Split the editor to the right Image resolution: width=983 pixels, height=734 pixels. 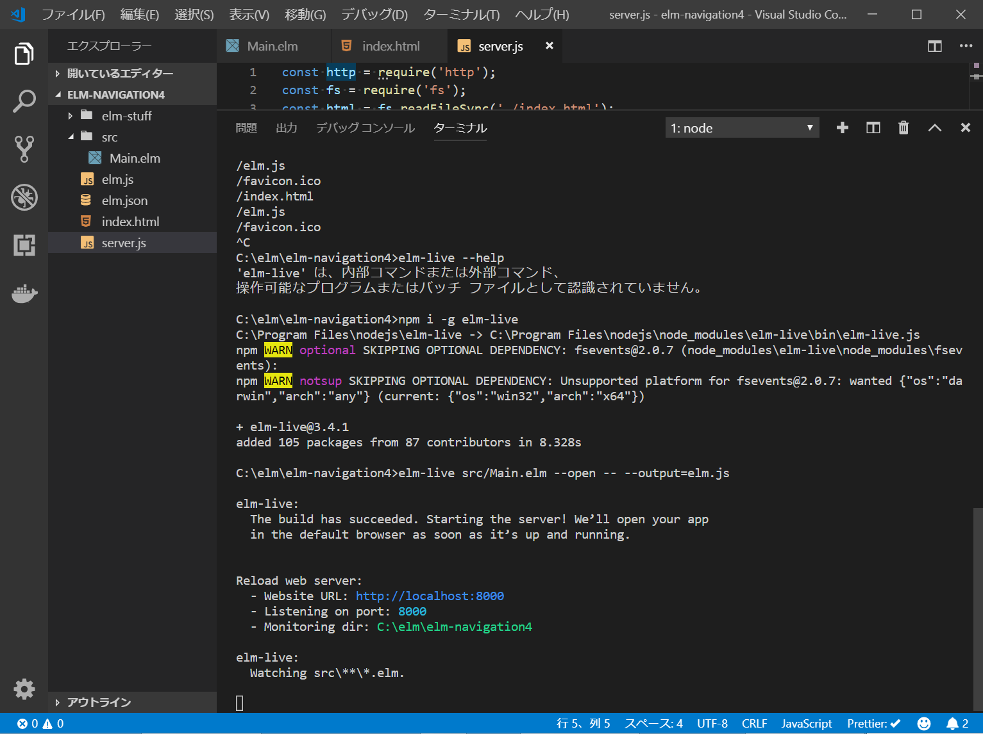[x=934, y=46]
